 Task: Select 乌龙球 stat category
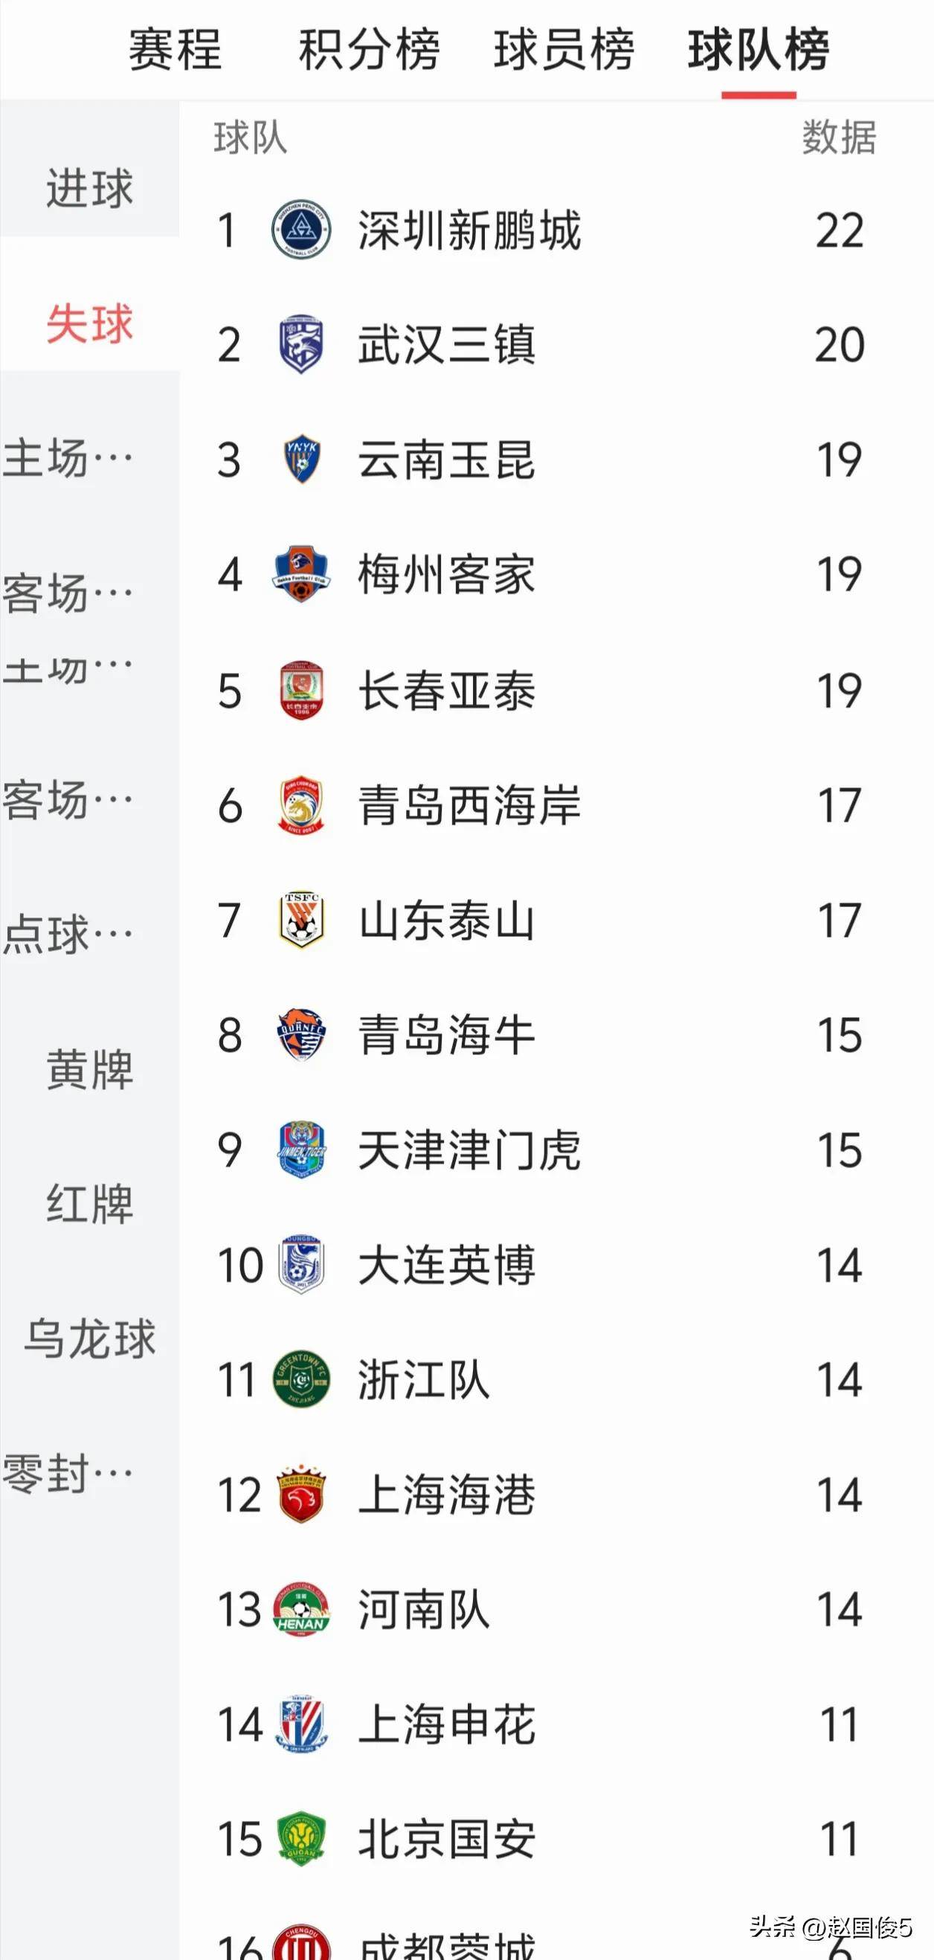point(90,1338)
